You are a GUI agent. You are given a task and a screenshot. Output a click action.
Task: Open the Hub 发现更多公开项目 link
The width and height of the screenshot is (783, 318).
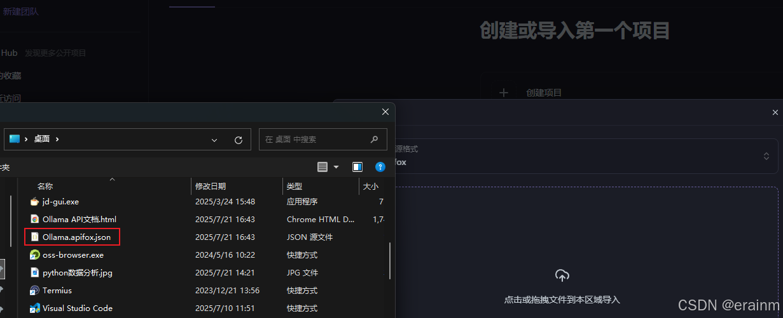pos(43,53)
